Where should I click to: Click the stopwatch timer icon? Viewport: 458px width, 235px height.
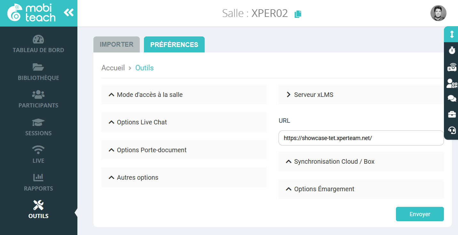(x=452, y=50)
